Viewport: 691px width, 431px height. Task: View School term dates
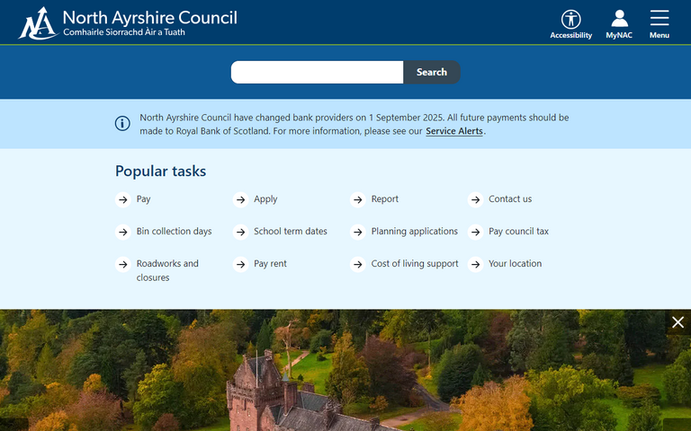point(290,232)
